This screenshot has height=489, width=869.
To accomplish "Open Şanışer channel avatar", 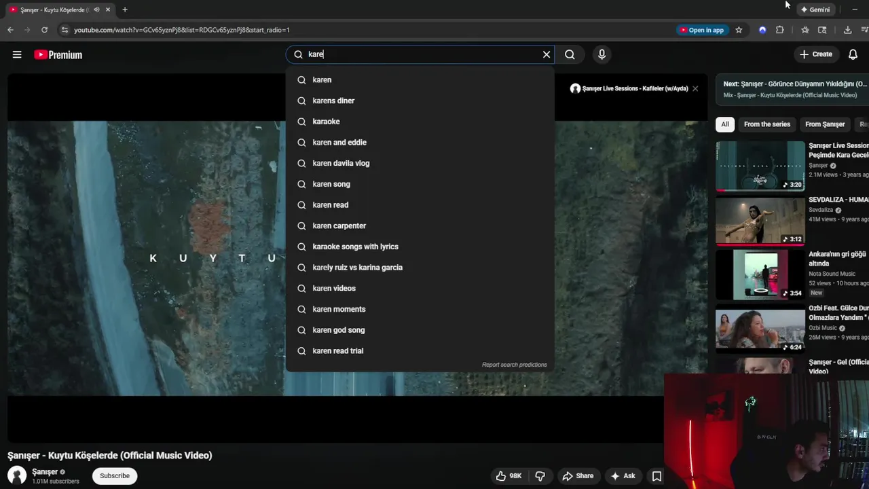I will [17, 475].
